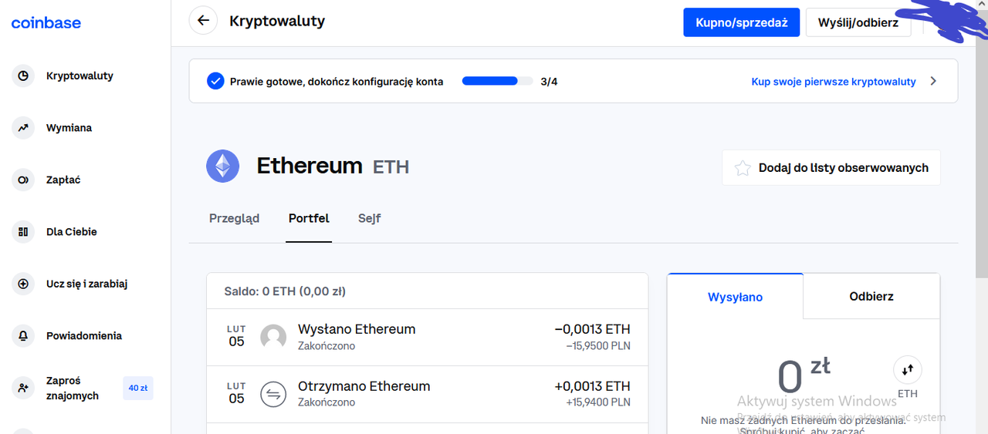Screen dimensions: 988x434
Task: Select the Zapłać sidebar icon
Action: point(23,180)
